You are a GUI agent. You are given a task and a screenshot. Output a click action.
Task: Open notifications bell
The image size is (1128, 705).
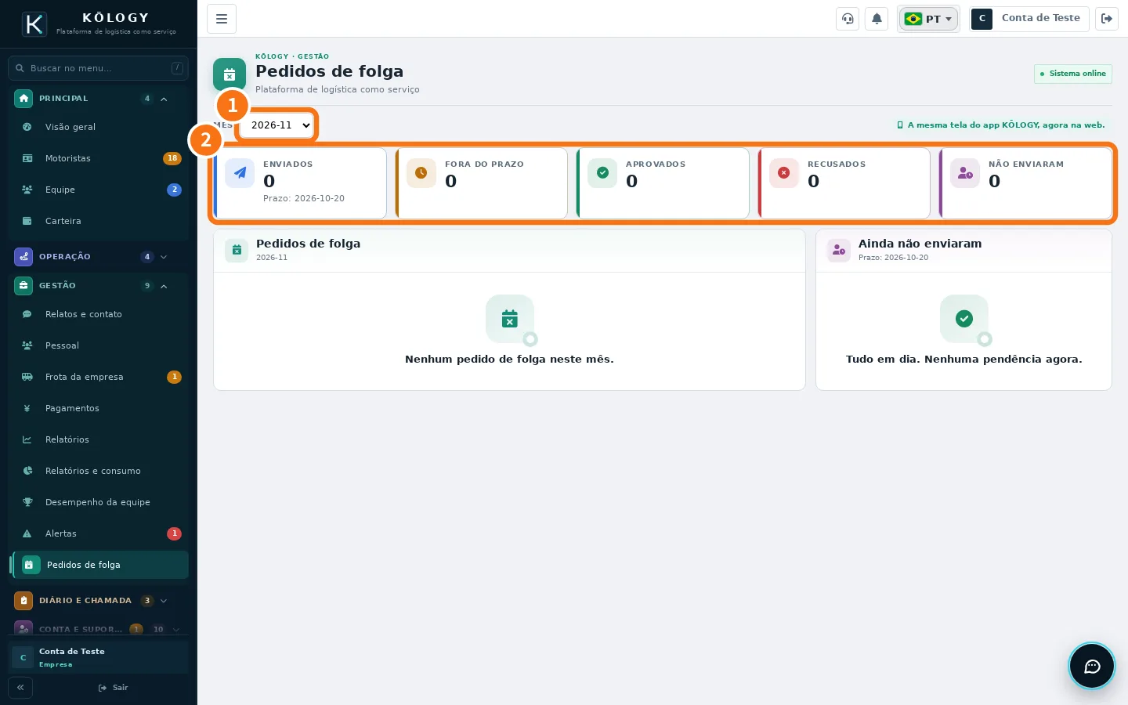[x=877, y=19]
